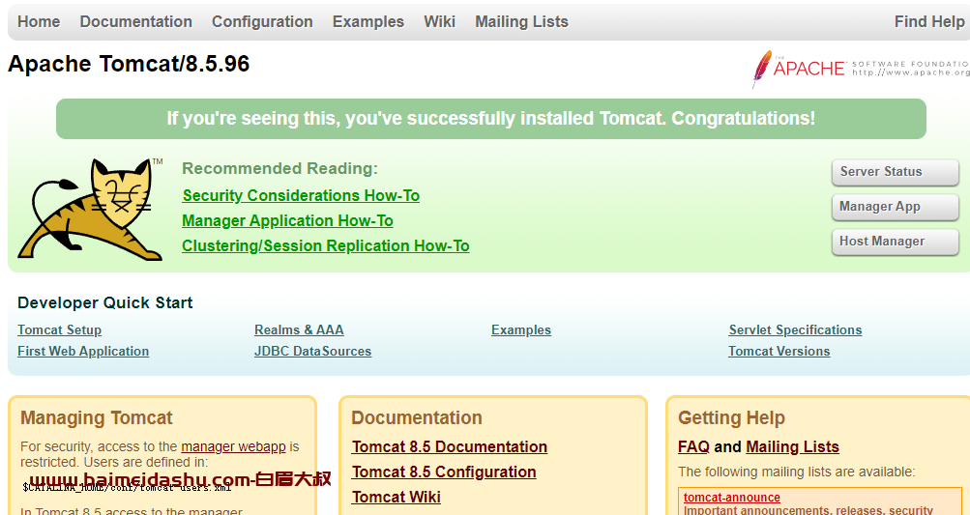Open the Home menu item
The width and height of the screenshot is (970, 515).
click(x=39, y=21)
